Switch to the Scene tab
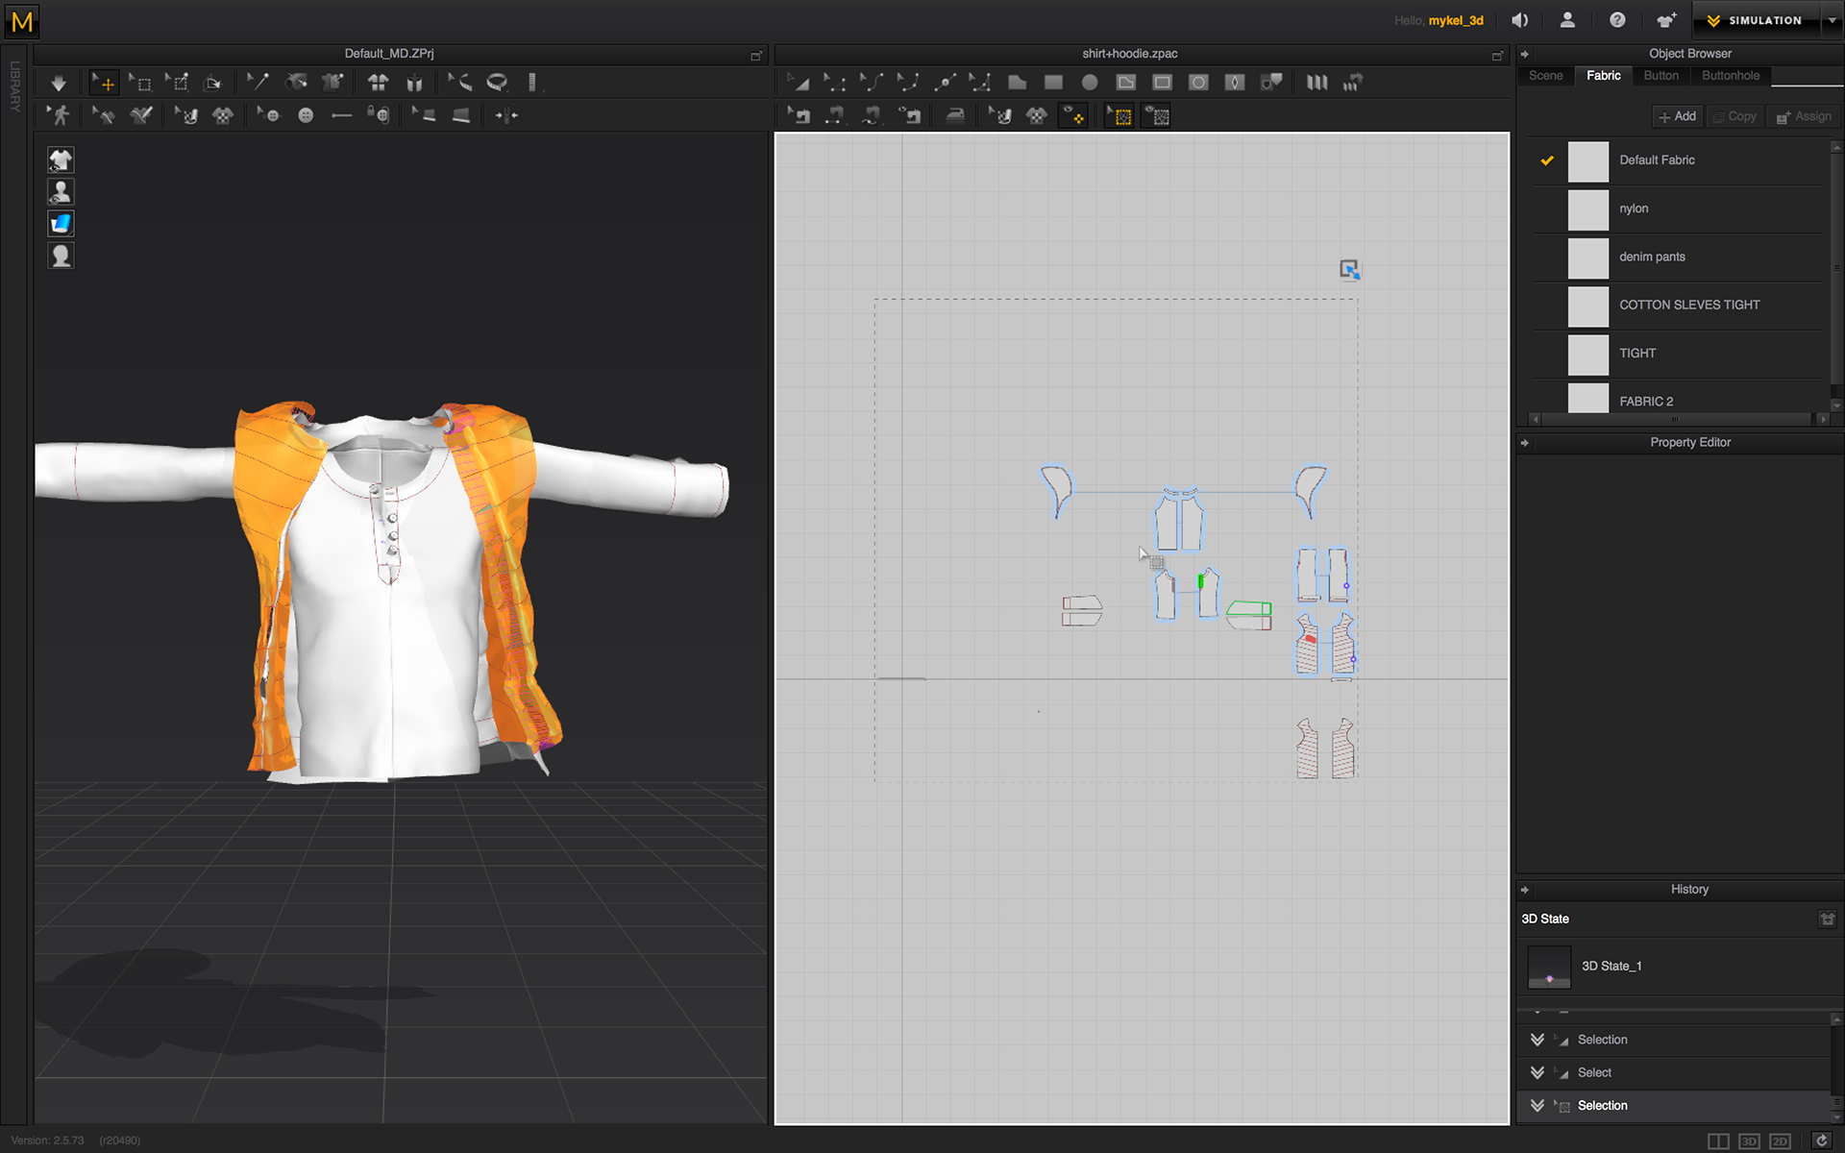The width and height of the screenshot is (1845, 1153). [1545, 76]
